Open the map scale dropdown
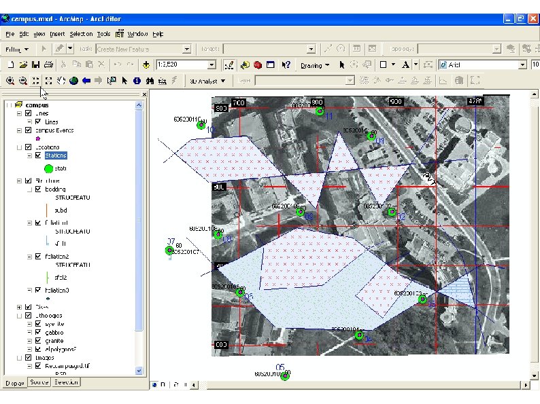540x404 pixels. (x=212, y=65)
